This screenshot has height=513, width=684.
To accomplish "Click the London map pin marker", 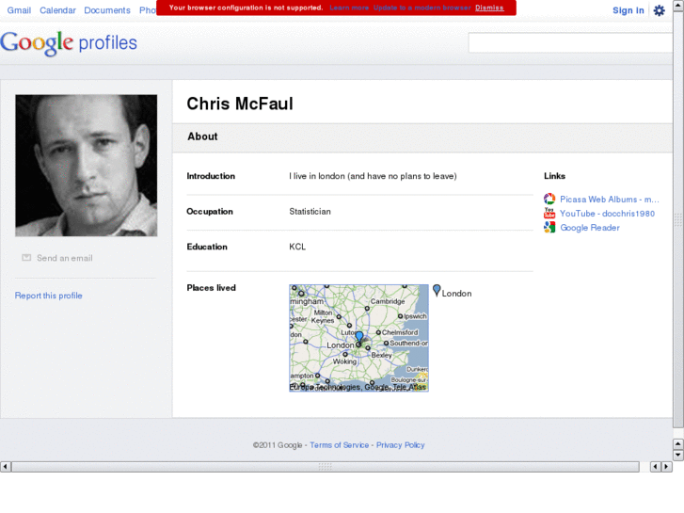I will tap(359, 337).
